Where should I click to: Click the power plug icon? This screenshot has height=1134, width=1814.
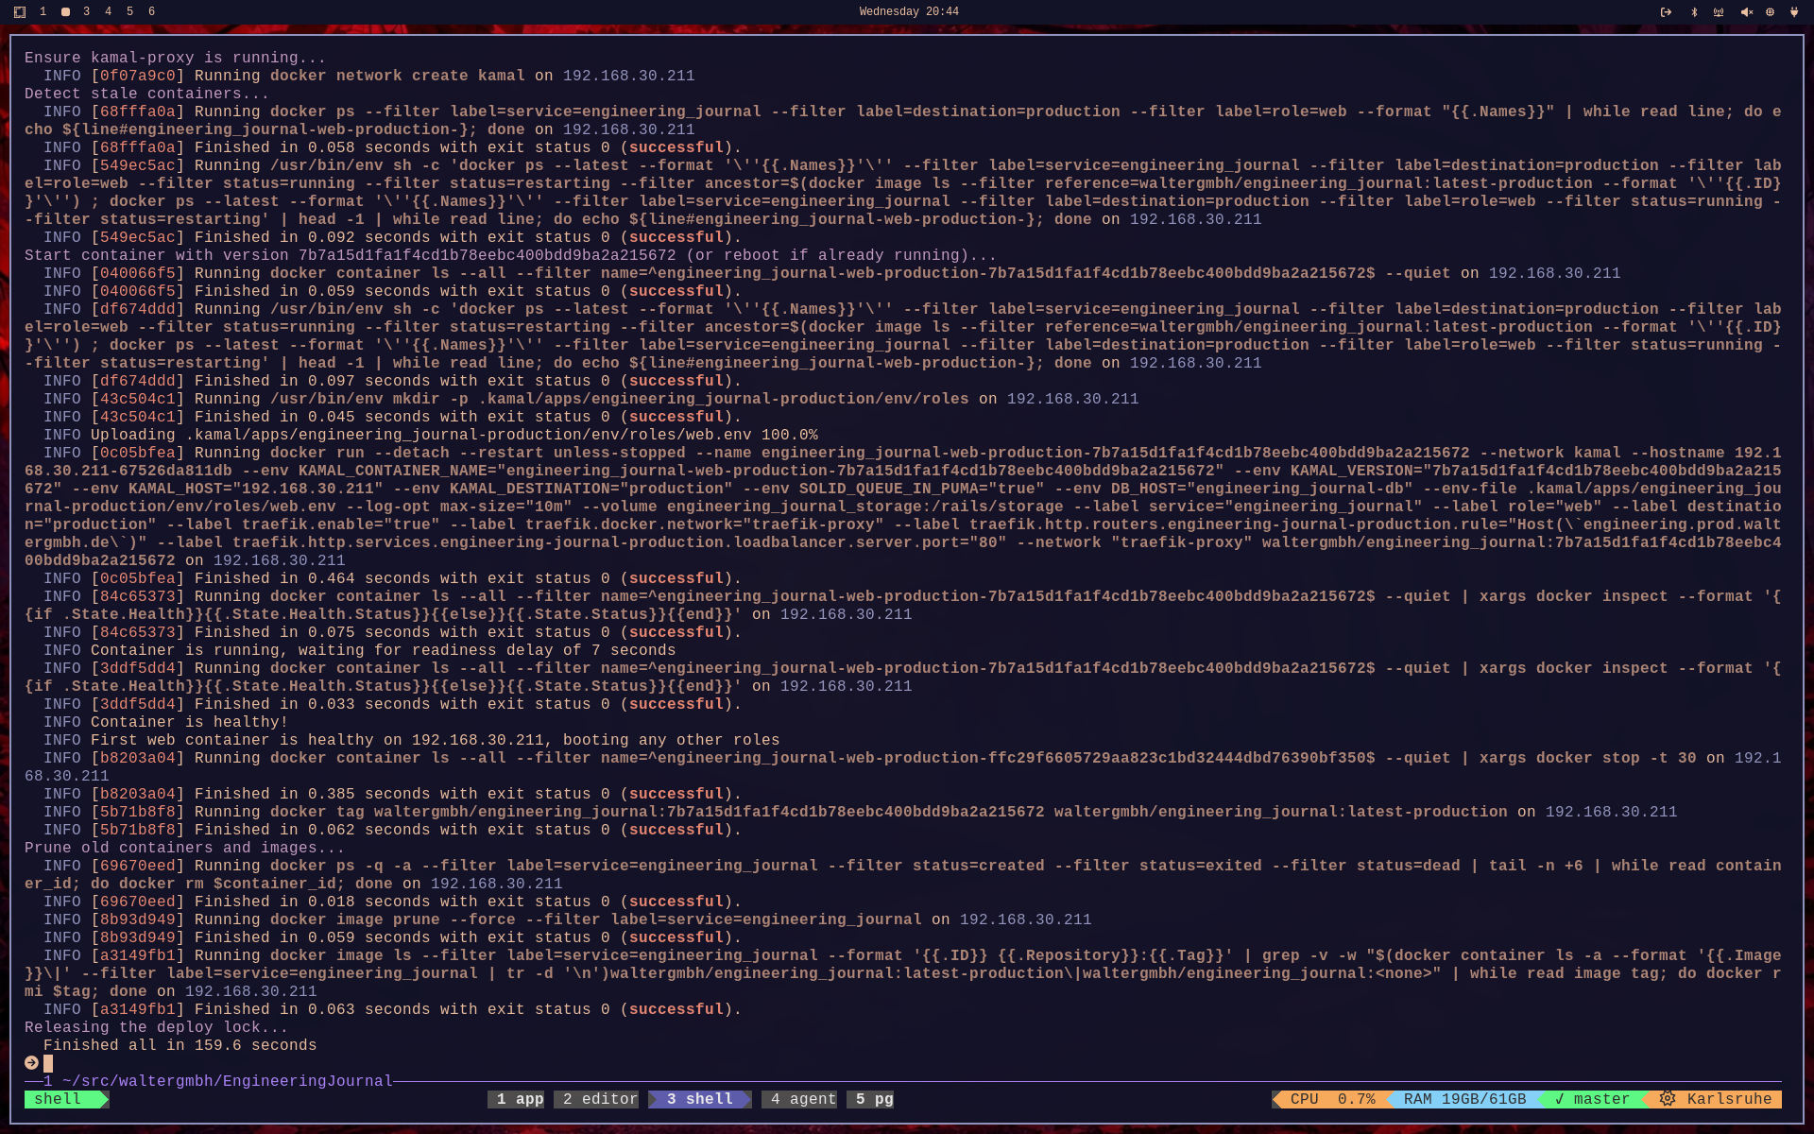pos(1794,12)
